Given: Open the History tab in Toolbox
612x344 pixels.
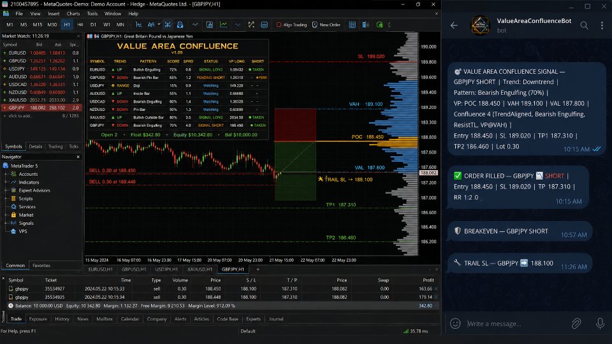Looking at the screenshot, I should click(62, 319).
